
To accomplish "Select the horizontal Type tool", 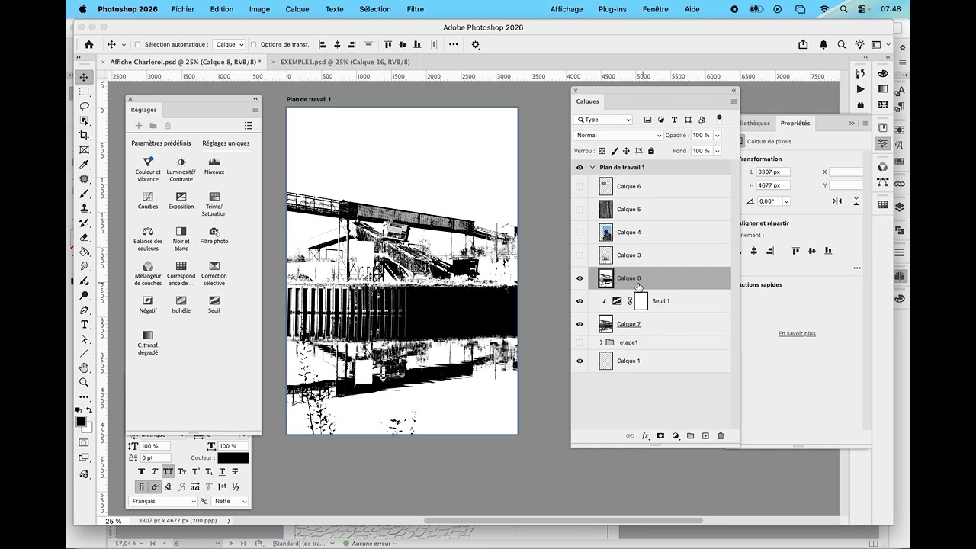I will (85, 325).
